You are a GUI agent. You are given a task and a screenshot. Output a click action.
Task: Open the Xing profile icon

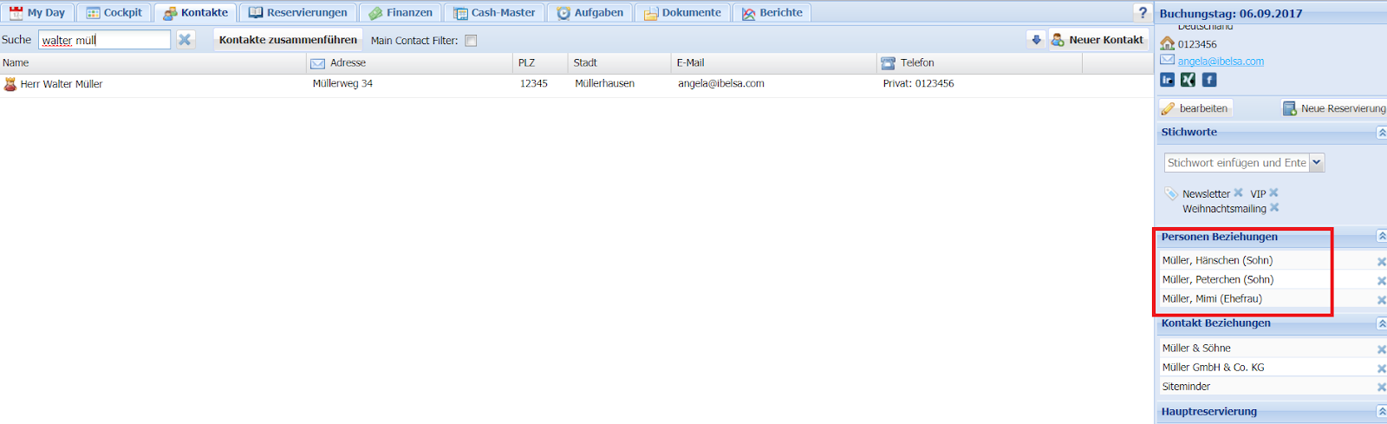[x=1188, y=80]
